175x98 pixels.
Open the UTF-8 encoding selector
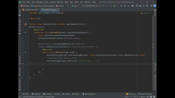[x=136, y=97]
